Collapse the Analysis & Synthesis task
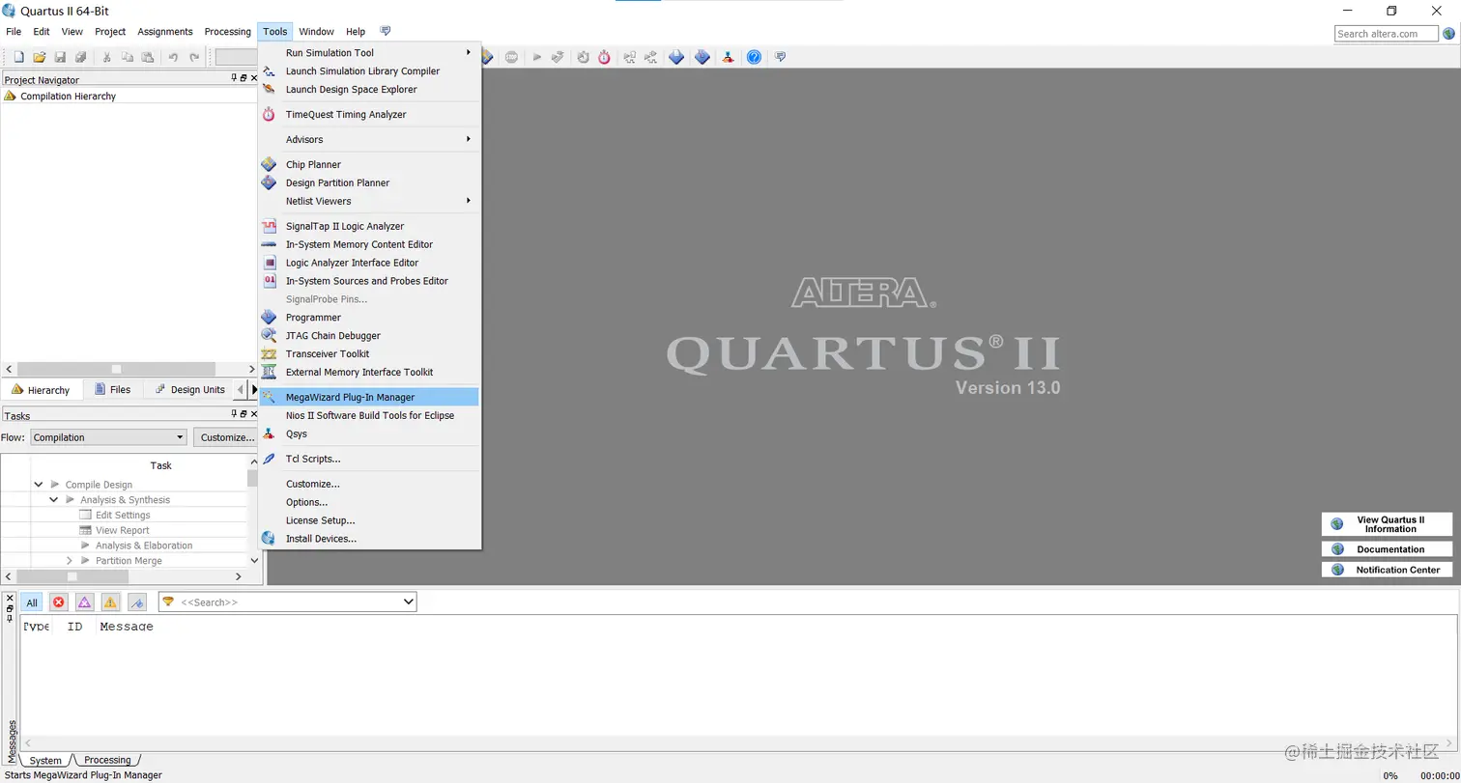The image size is (1461, 783). coord(54,500)
